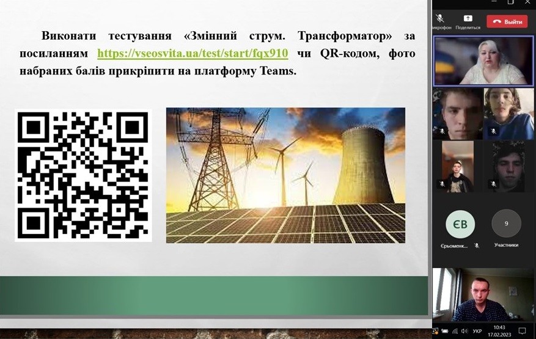
Task: Click the QR code image
Action: (x=83, y=176)
